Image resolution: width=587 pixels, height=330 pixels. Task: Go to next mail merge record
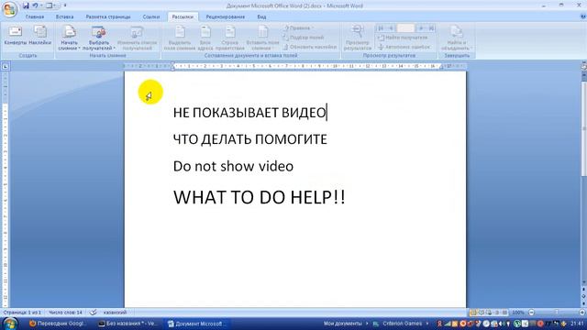tap(421, 28)
